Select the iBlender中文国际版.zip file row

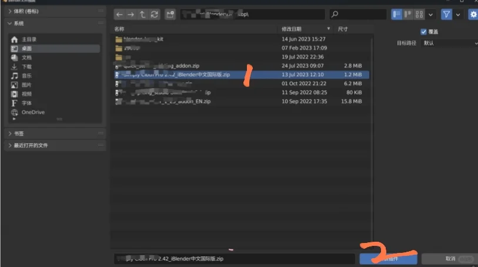point(242,75)
